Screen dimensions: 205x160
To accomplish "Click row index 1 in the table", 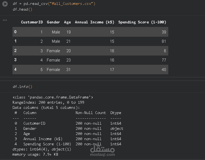I will pos(15,41).
